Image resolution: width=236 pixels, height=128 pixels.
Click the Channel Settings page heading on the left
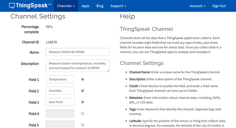point(38,16)
